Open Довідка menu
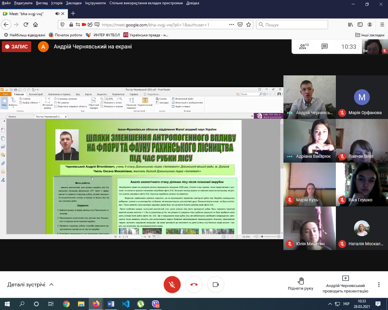This screenshot has height=310, width=388. coord(193,3)
